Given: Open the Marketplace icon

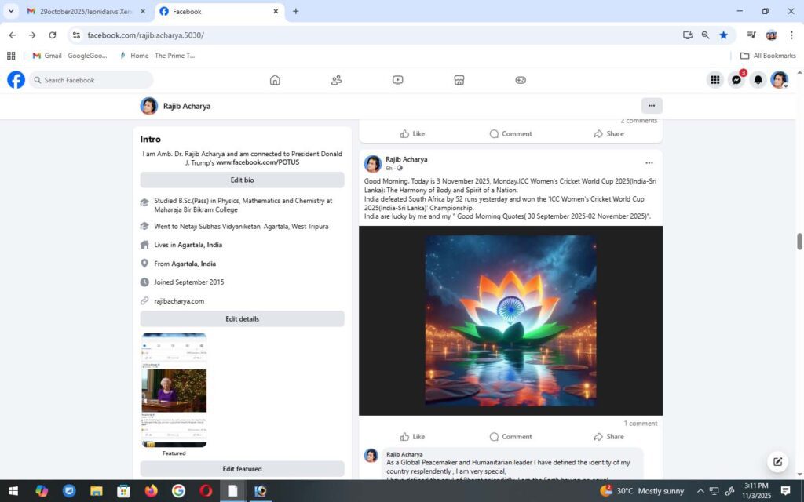Looking at the screenshot, I should click(x=459, y=80).
